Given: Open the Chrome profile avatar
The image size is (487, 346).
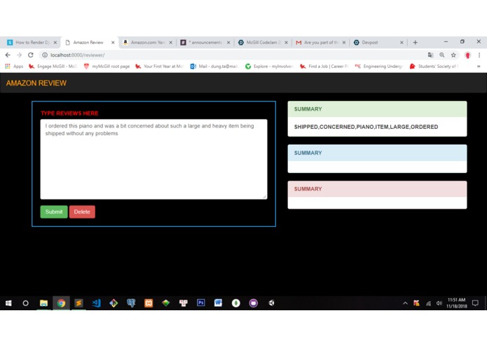Looking at the screenshot, I should tap(467, 55).
